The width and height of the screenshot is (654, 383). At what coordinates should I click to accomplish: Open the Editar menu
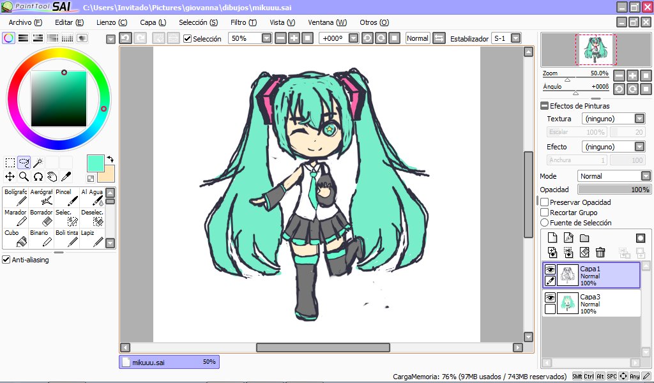[x=69, y=22]
